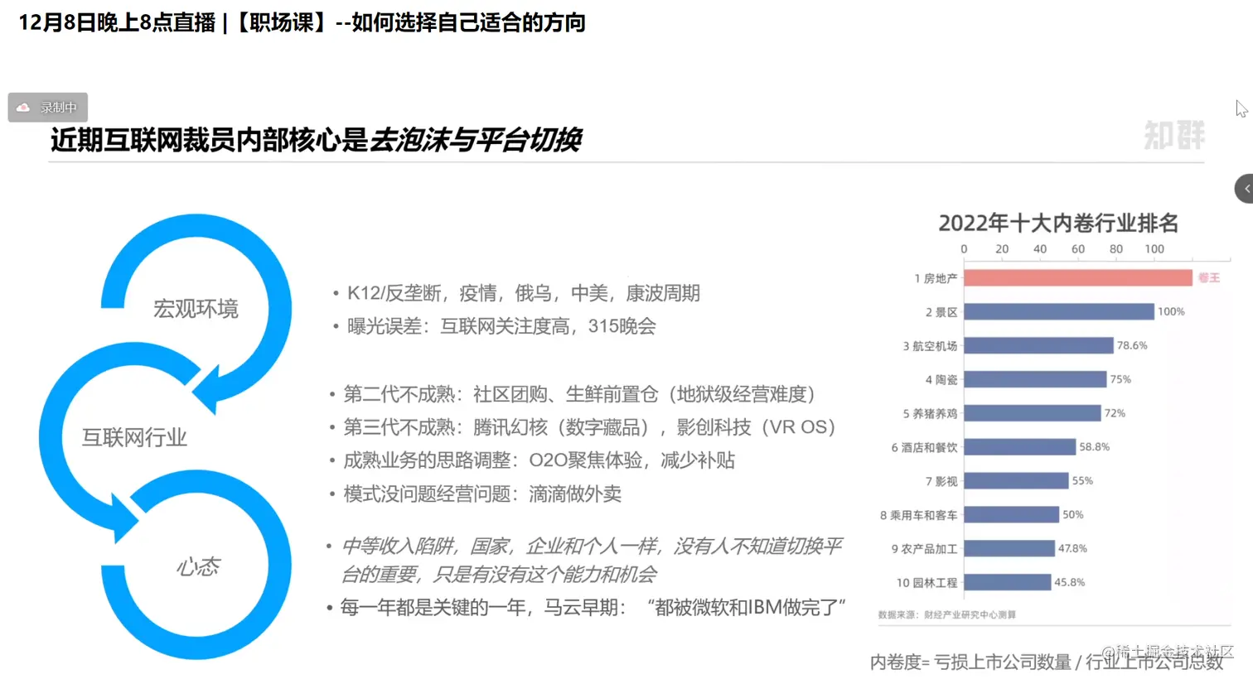
Task: Expand the side panel with the left chevron
Action: click(1246, 189)
